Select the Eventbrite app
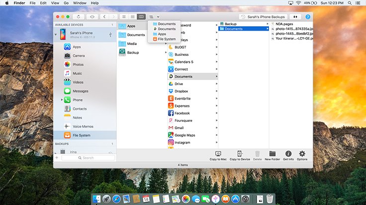Image resolution: width=366 pixels, height=205 pixels. coord(193,99)
